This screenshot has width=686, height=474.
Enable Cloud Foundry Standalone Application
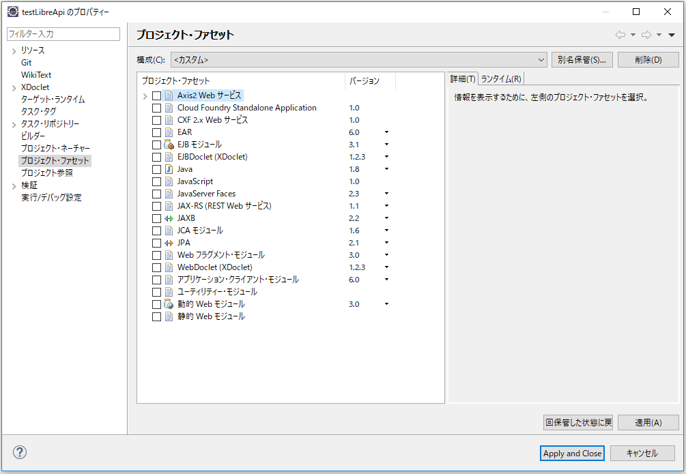pos(156,108)
